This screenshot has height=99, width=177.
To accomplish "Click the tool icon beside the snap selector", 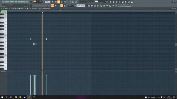I will tap(65, 5).
